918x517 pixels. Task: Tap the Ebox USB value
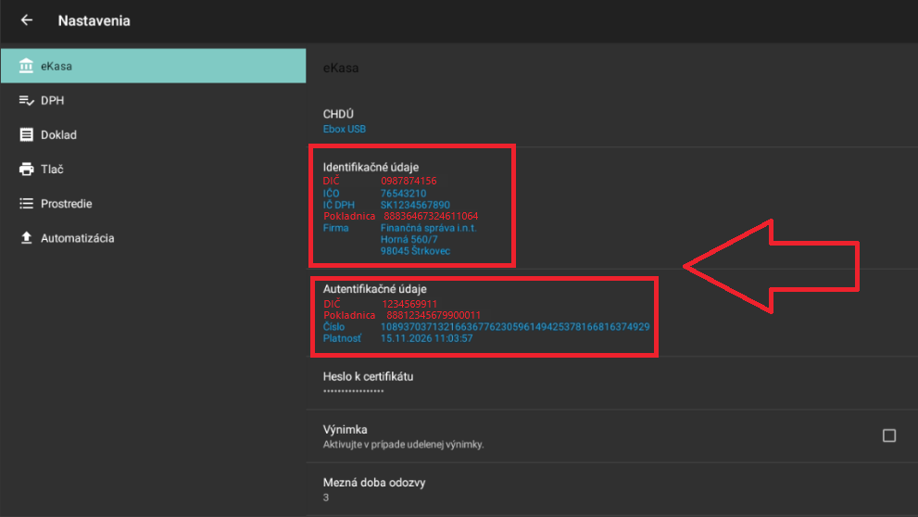tap(345, 130)
